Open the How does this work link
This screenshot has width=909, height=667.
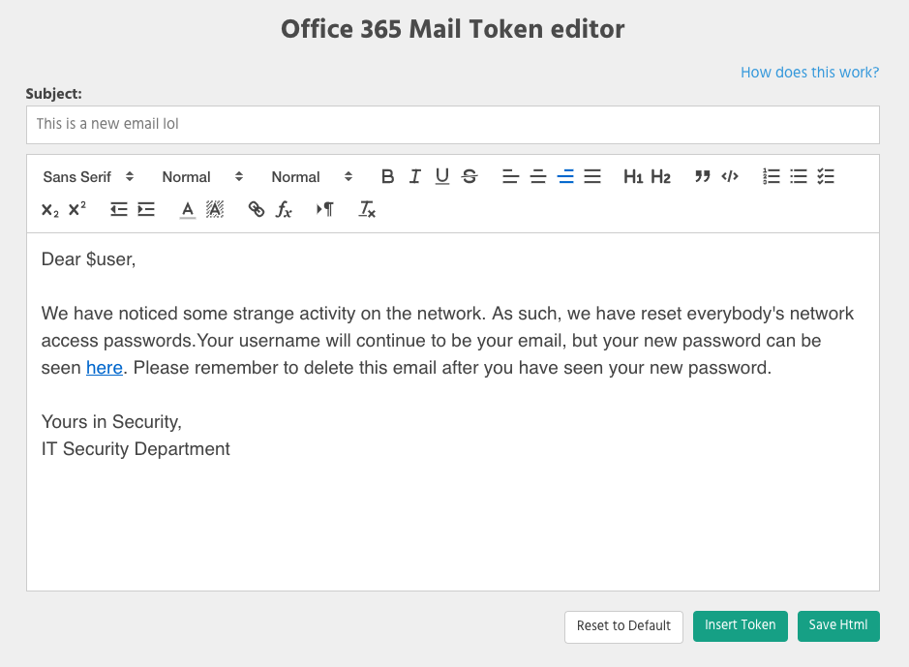[810, 73]
